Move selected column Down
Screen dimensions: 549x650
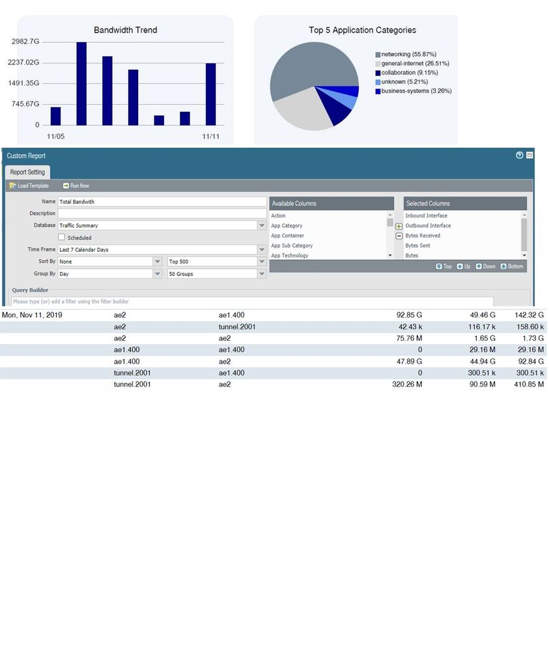(x=486, y=267)
